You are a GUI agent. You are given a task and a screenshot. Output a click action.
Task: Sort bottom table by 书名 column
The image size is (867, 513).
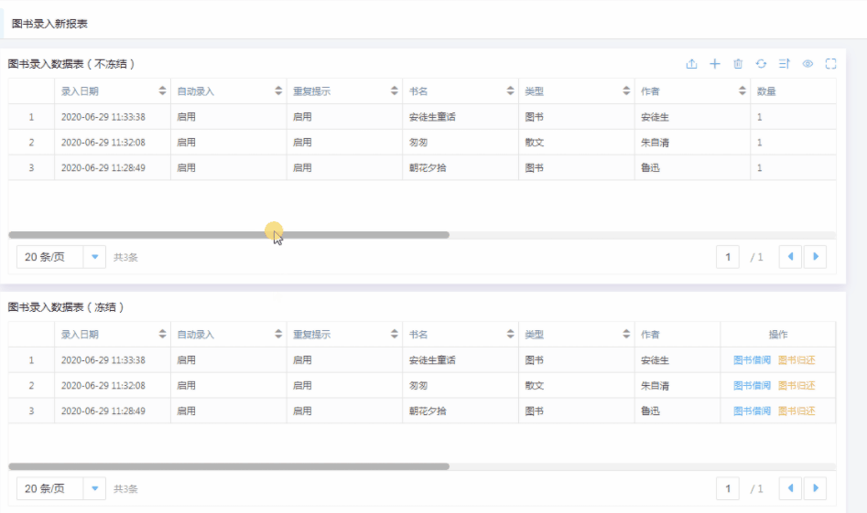pyautogui.click(x=510, y=335)
